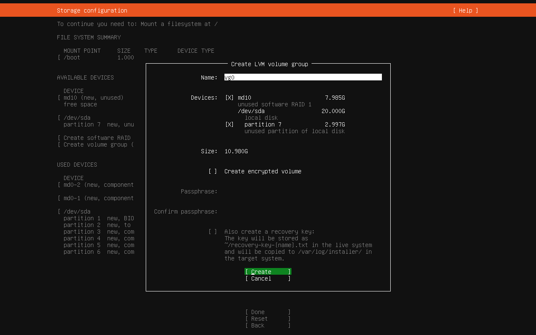Expand md10 entry under Available Devices
This screenshot has height=335, width=536.
coord(93,98)
